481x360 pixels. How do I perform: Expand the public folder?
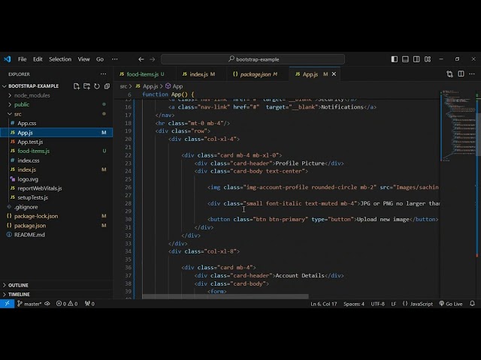[x=22, y=105]
